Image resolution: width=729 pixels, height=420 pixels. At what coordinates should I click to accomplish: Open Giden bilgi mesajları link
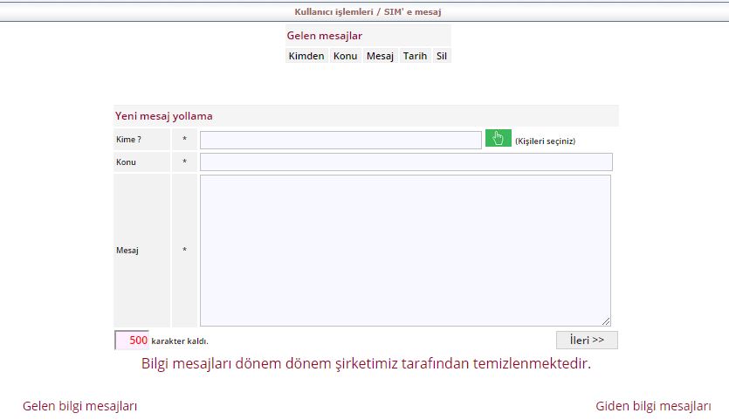(x=653, y=406)
